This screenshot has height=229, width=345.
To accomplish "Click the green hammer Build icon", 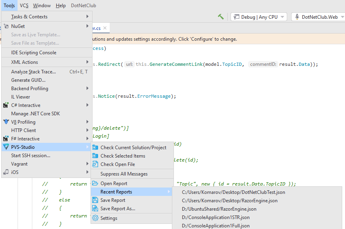I will point(221,17).
